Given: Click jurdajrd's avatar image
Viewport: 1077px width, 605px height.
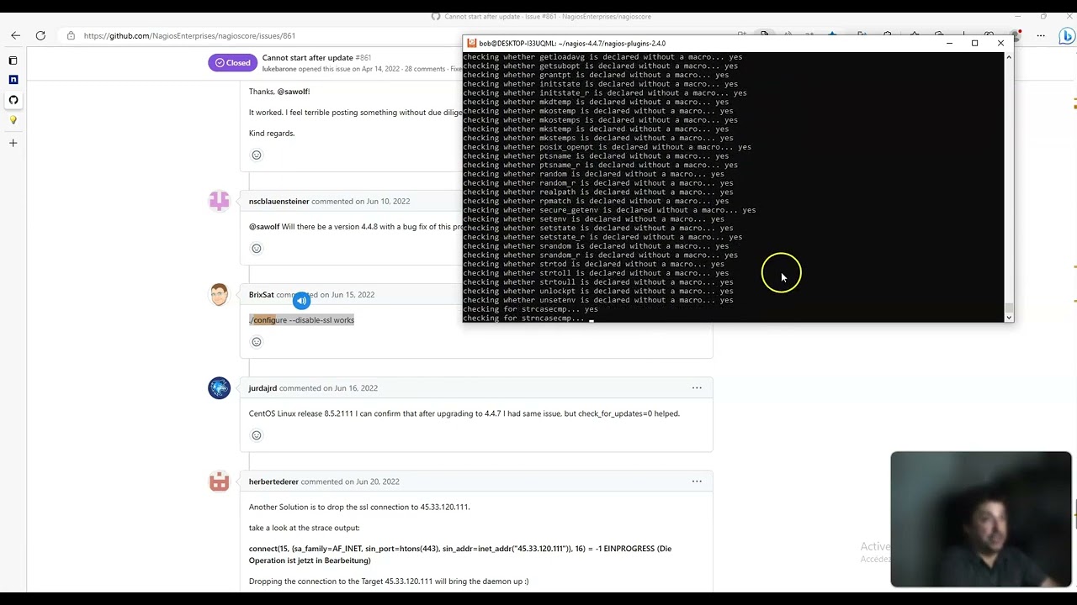Looking at the screenshot, I should pyautogui.click(x=219, y=387).
